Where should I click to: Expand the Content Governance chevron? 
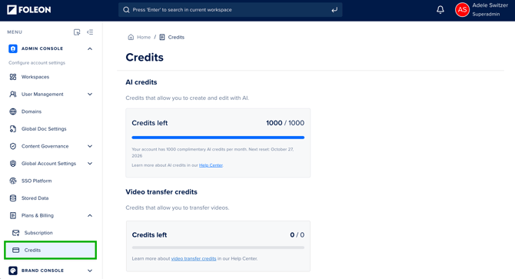90,146
